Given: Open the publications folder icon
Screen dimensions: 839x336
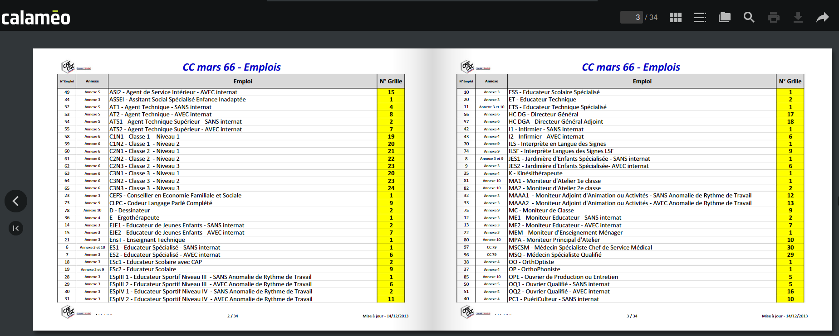Looking at the screenshot, I should click(x=725, y=18).
